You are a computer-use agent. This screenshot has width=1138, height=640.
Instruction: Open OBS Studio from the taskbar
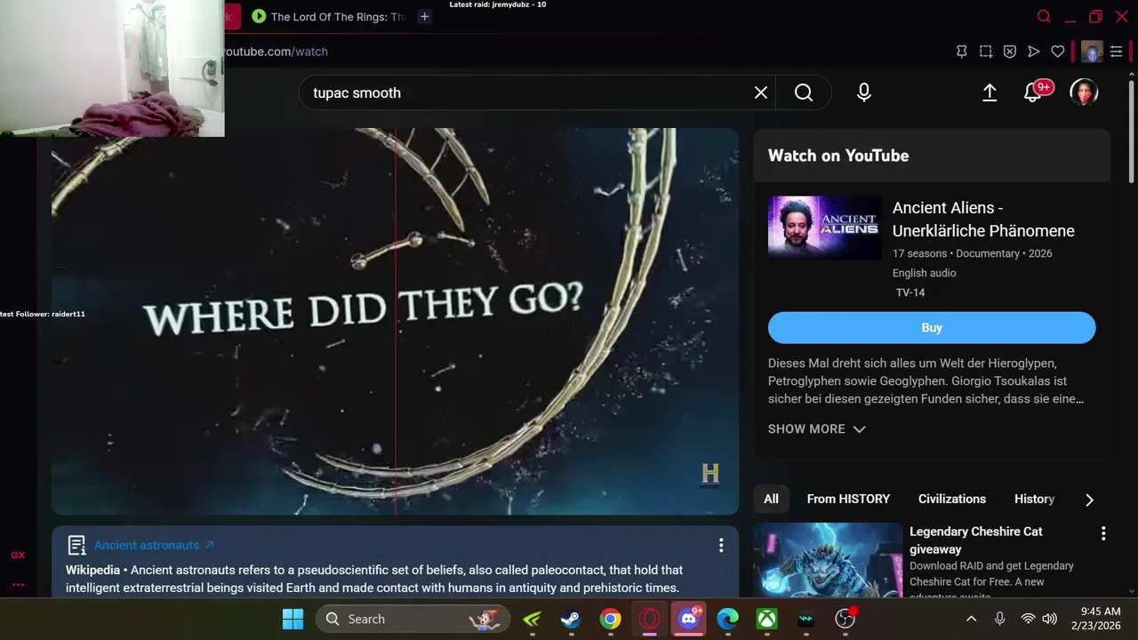845,619
